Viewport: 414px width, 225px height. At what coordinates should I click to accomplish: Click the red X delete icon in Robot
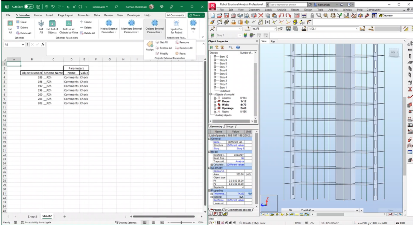(x=261, y=16)
